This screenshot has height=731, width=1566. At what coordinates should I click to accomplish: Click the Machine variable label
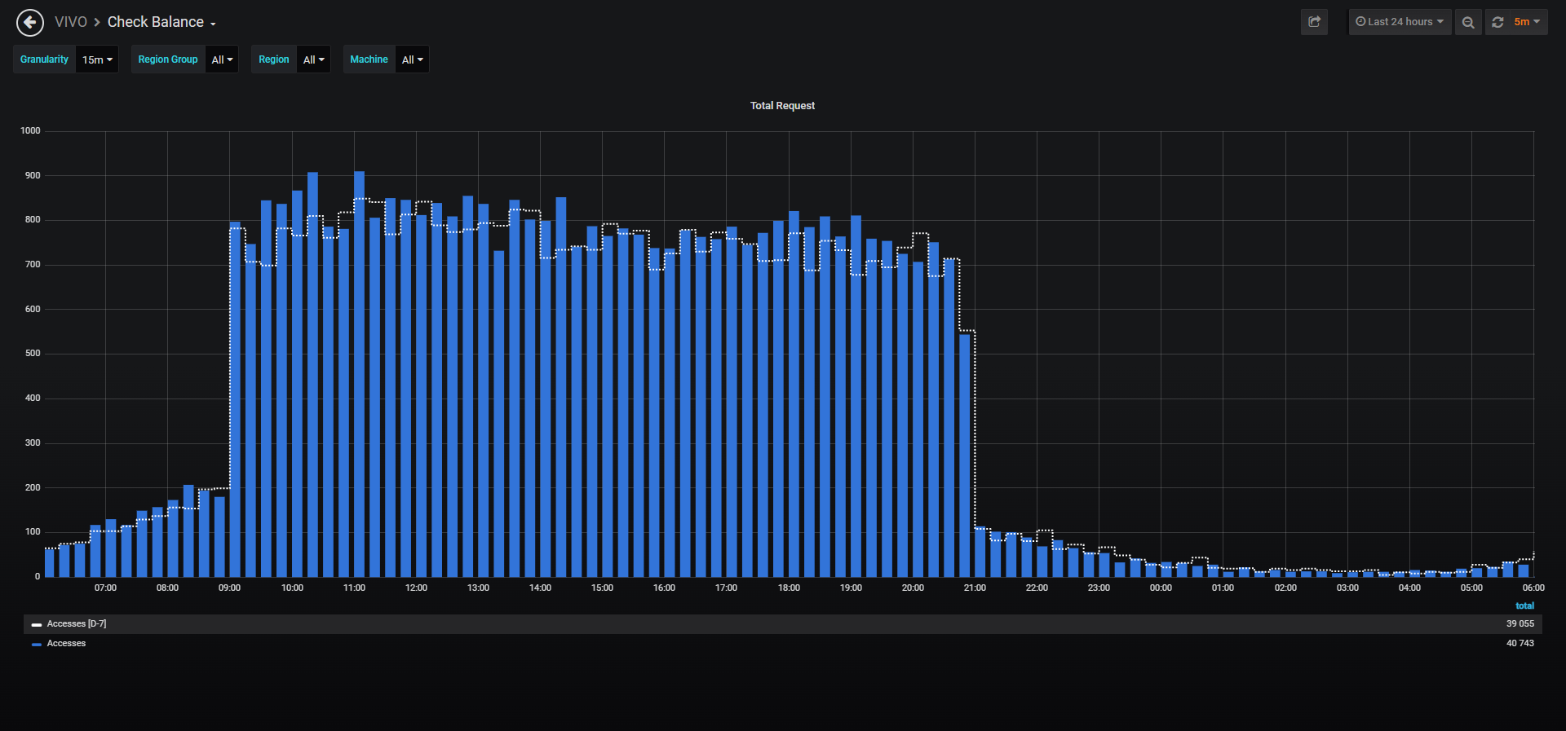[369, 59]
